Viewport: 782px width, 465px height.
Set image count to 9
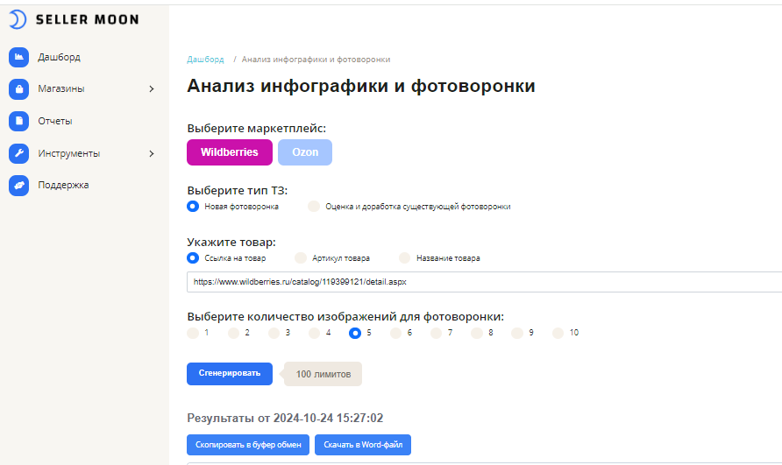click(517, 333)
